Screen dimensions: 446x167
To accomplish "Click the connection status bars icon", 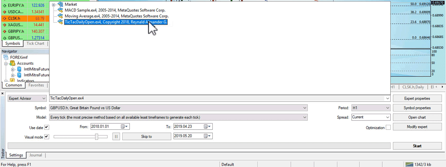I will point(409,164).
